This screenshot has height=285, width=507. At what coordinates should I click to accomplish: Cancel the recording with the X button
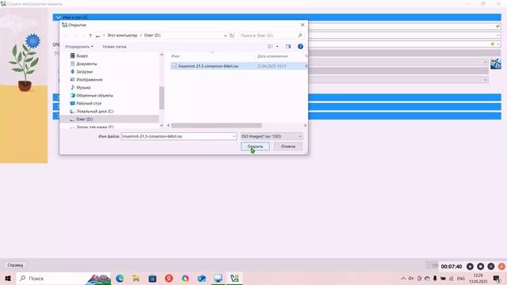pos(491,266)
